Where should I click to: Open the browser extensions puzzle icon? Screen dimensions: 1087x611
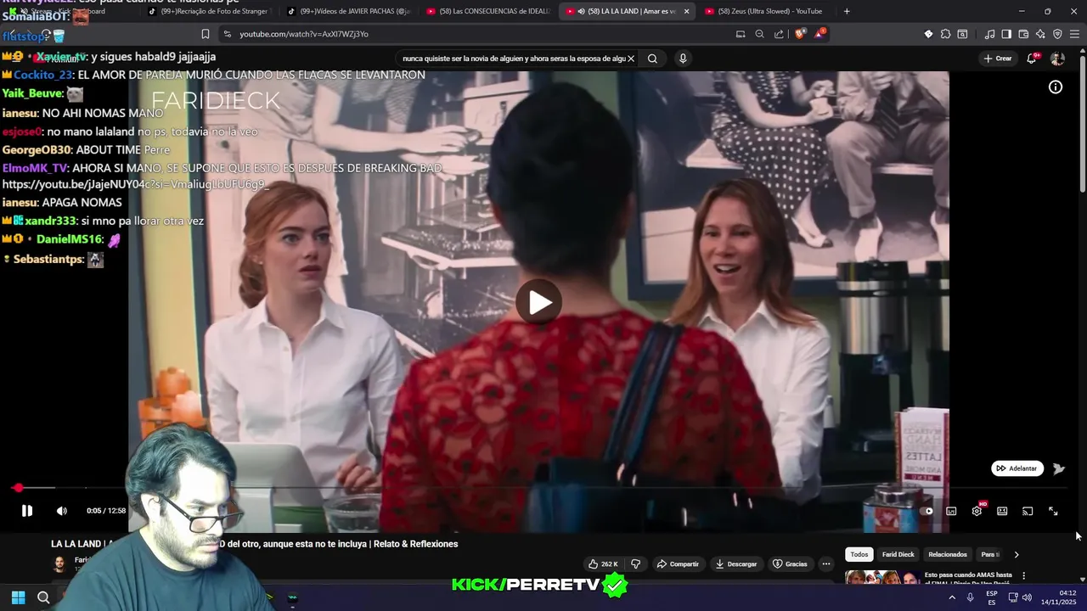945,34
